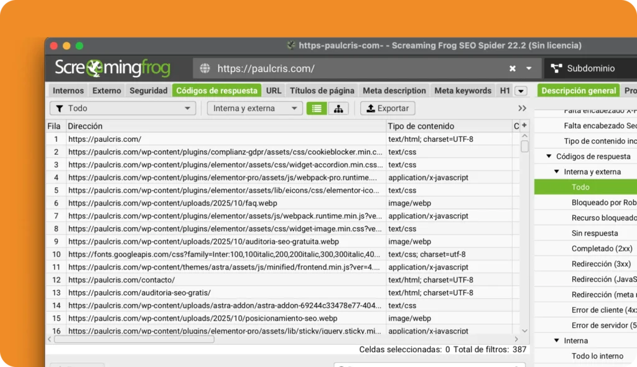
Task: Switch to list view mode
Action: point(317,108)
